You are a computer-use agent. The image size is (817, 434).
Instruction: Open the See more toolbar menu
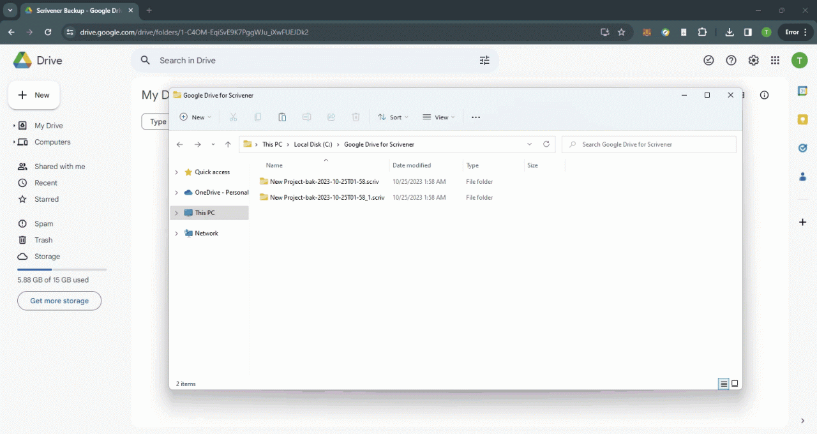tap(476, 117)
